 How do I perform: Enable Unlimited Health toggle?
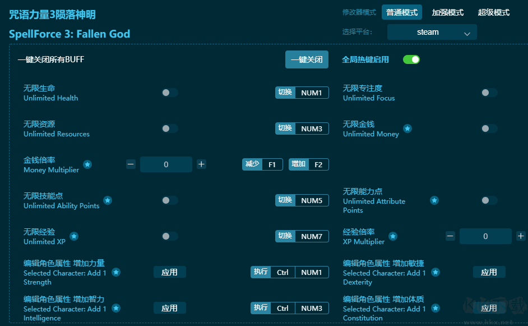point(170,93)
